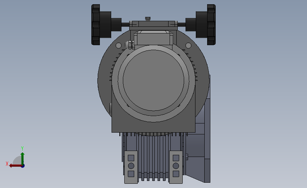Screen dimensions: 307x188
Task: Select upper-left round hole on the flange
Action: 119,46
